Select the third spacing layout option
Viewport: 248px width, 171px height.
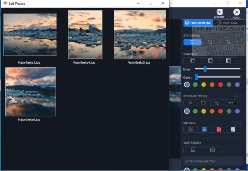click(x=228, y=60)
